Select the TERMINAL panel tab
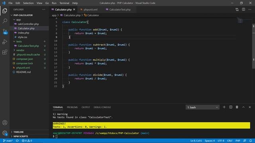 tap(58, 107)
